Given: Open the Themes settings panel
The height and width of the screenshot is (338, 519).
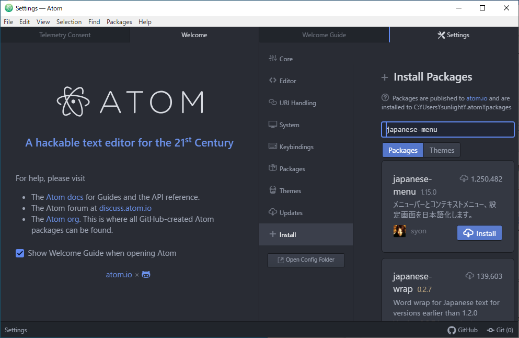Looking at the screenshot, I should point(290,191).
